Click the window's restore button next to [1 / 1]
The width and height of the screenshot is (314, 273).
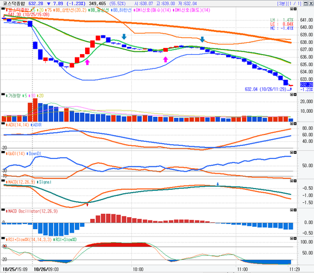[x=305, y=3]
